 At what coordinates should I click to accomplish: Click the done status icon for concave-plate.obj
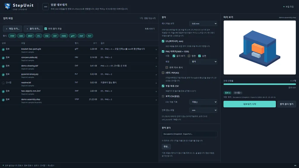pos(3,58)
